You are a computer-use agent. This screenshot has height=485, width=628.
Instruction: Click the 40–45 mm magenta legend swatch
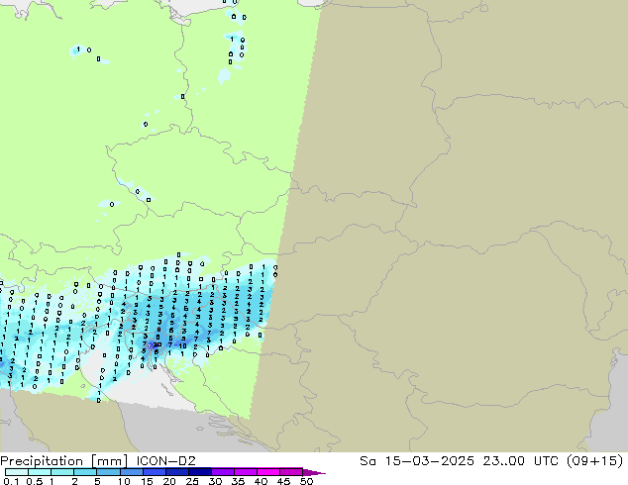(x=268, y=472)
